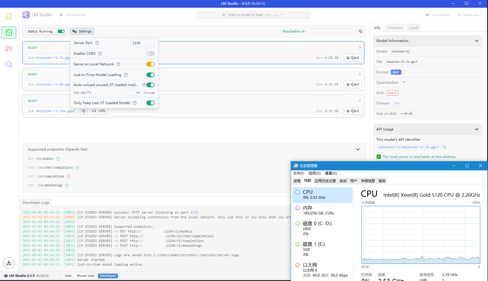The height and width of the screenshot is (281, 488).
Task: Show help for Server Port
Action: 97,43
